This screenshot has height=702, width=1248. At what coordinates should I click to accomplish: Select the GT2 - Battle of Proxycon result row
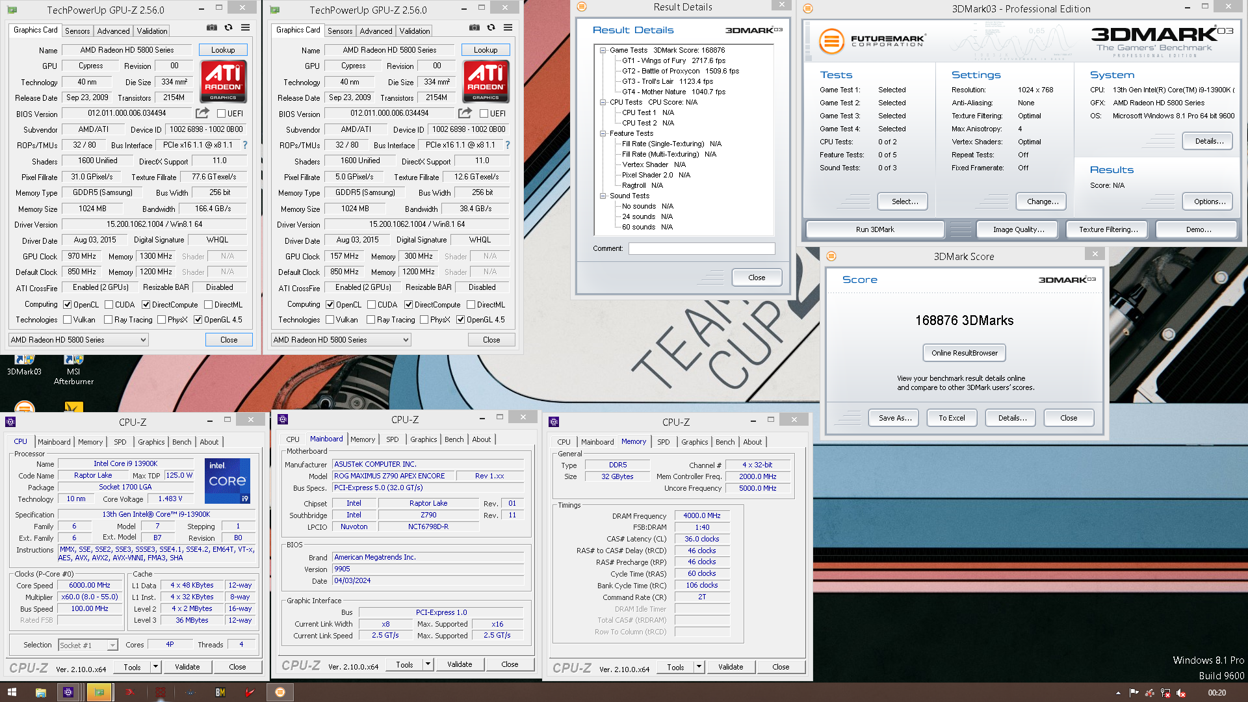(680, 71)
